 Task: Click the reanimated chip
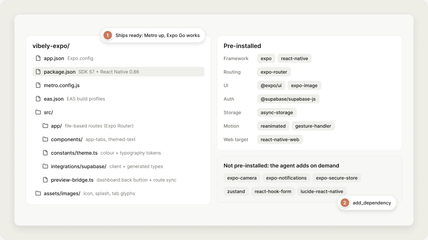coord(273,126)
